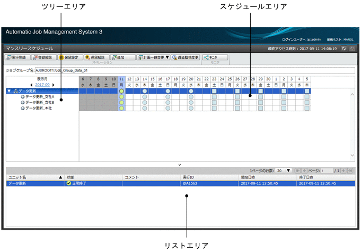361x252 pixels.
Task: Click the schedule area scroll up arrow
Action: click(x=352, y=94)
